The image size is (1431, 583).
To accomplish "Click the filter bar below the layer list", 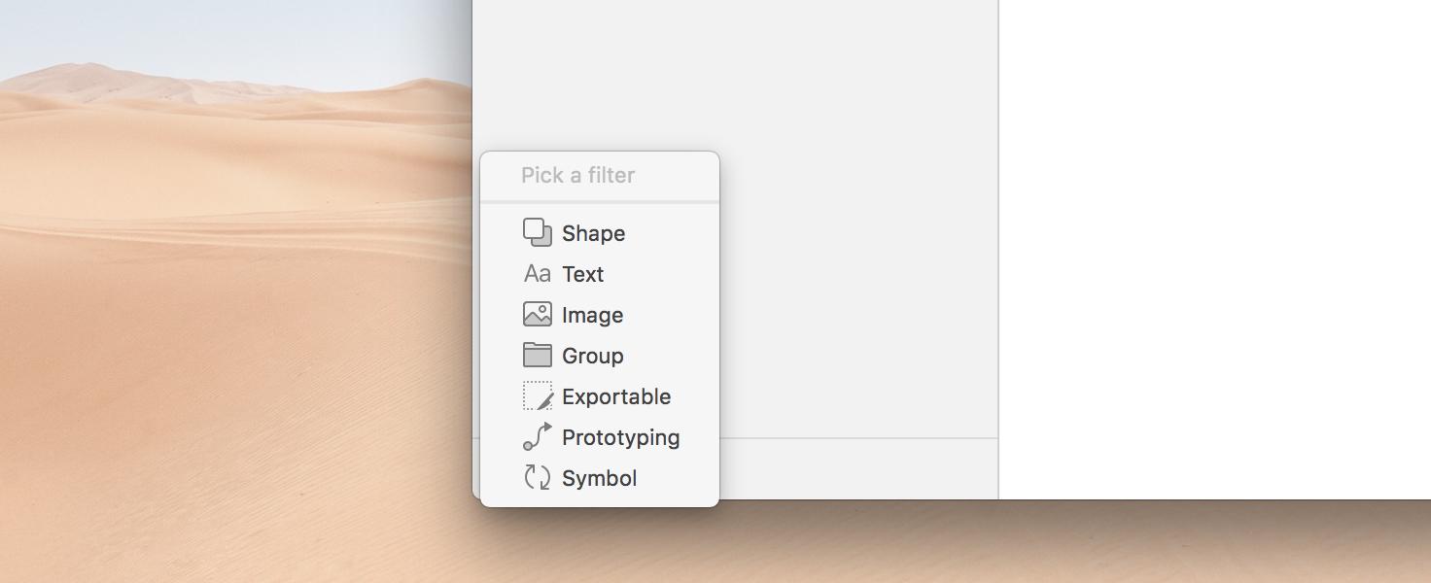I will pos(857,468).
